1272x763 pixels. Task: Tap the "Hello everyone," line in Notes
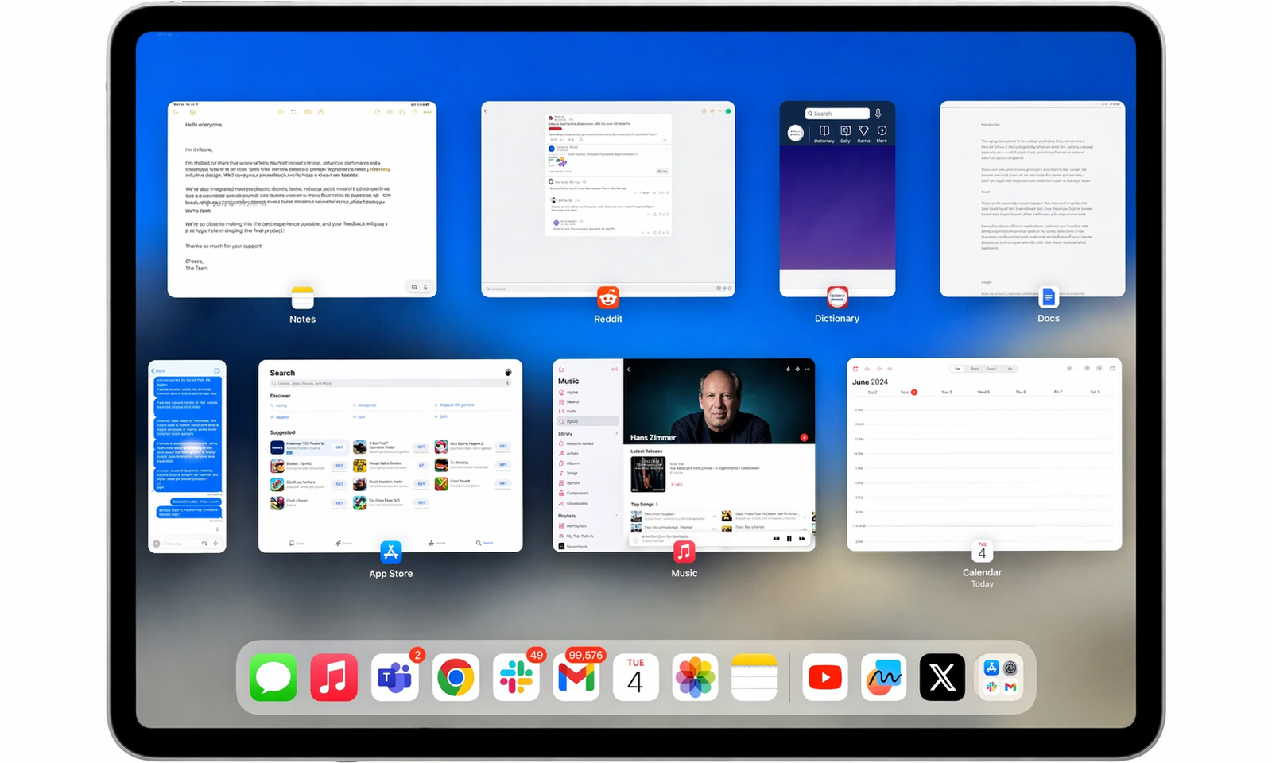[204, 125]
